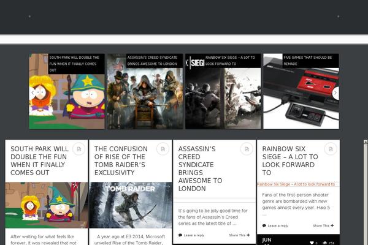Click post format icon on South Park card
Image resolution: width=368 pixels, height=245 pixels.
point(79,149)
